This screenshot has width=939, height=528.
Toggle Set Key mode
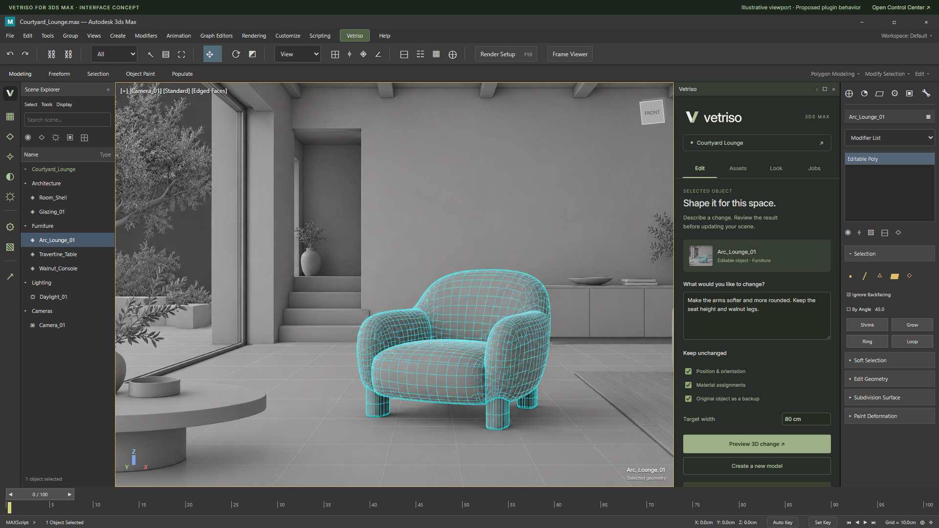[823, 522]
